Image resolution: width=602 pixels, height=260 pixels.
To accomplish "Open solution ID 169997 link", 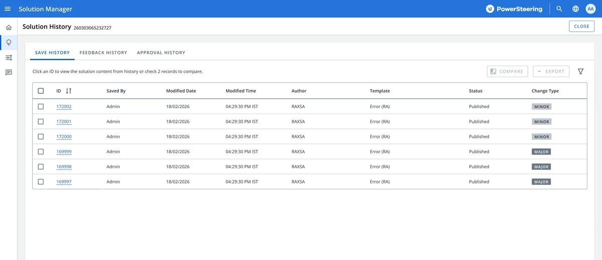I will tap(64, 182).
